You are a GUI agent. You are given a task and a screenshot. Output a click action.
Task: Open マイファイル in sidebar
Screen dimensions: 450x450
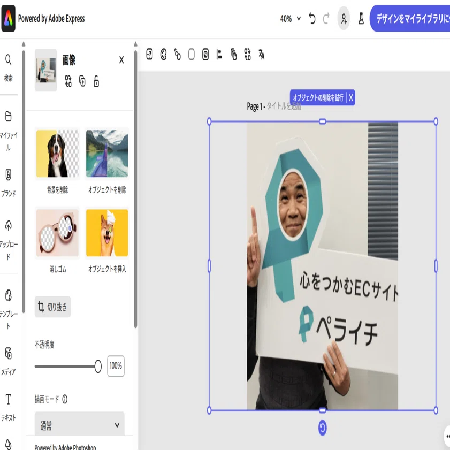(x=9, y=132)
